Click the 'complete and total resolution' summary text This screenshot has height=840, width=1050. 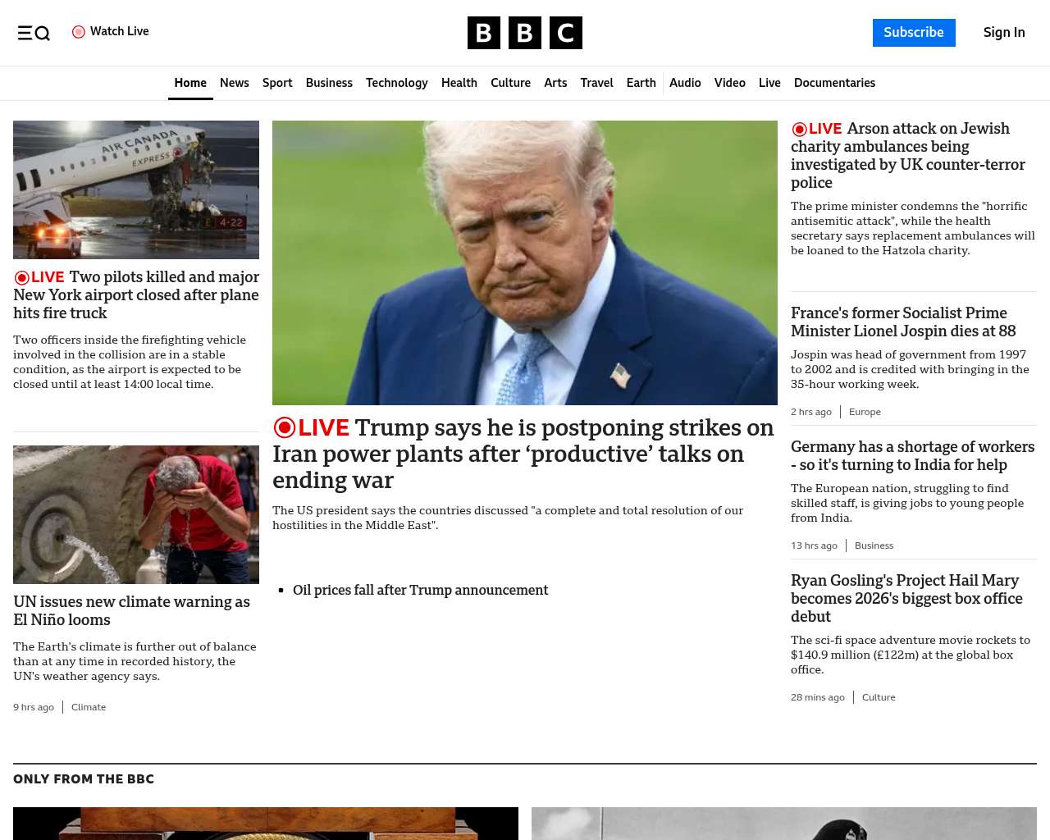tap(508, 518)
